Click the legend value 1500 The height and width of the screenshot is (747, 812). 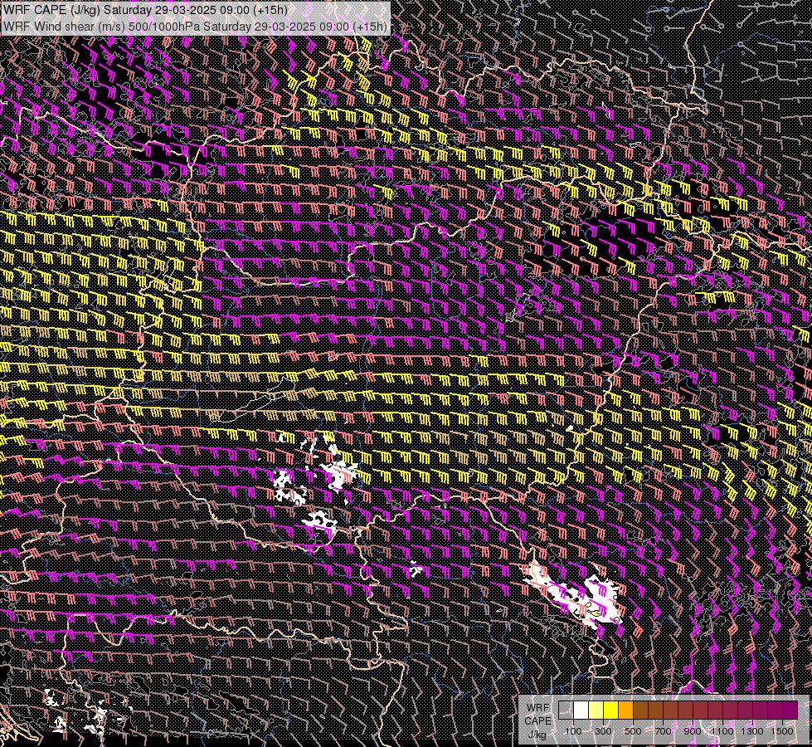point(782,731)
